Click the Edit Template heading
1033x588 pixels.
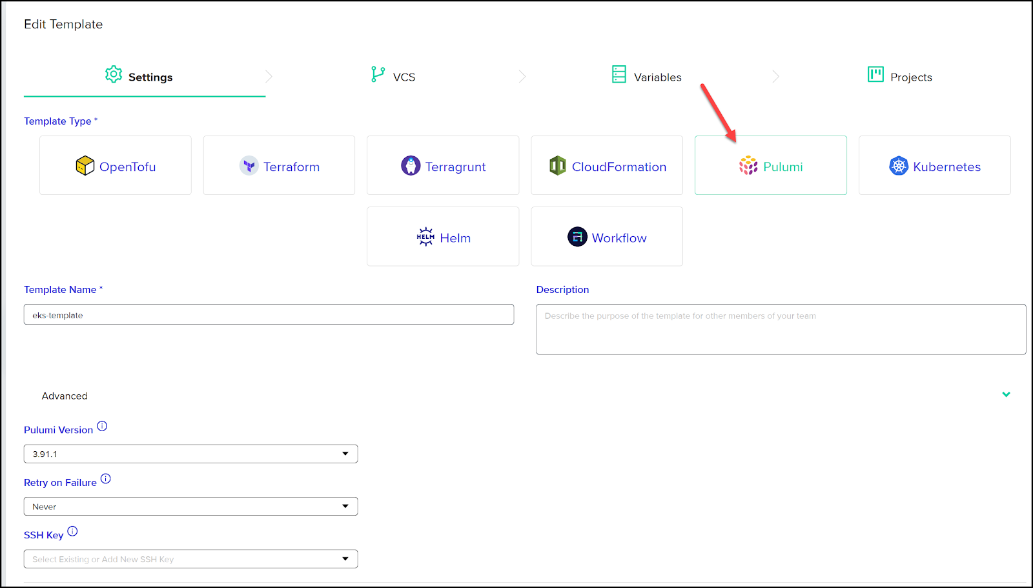(x=63, y=24)
